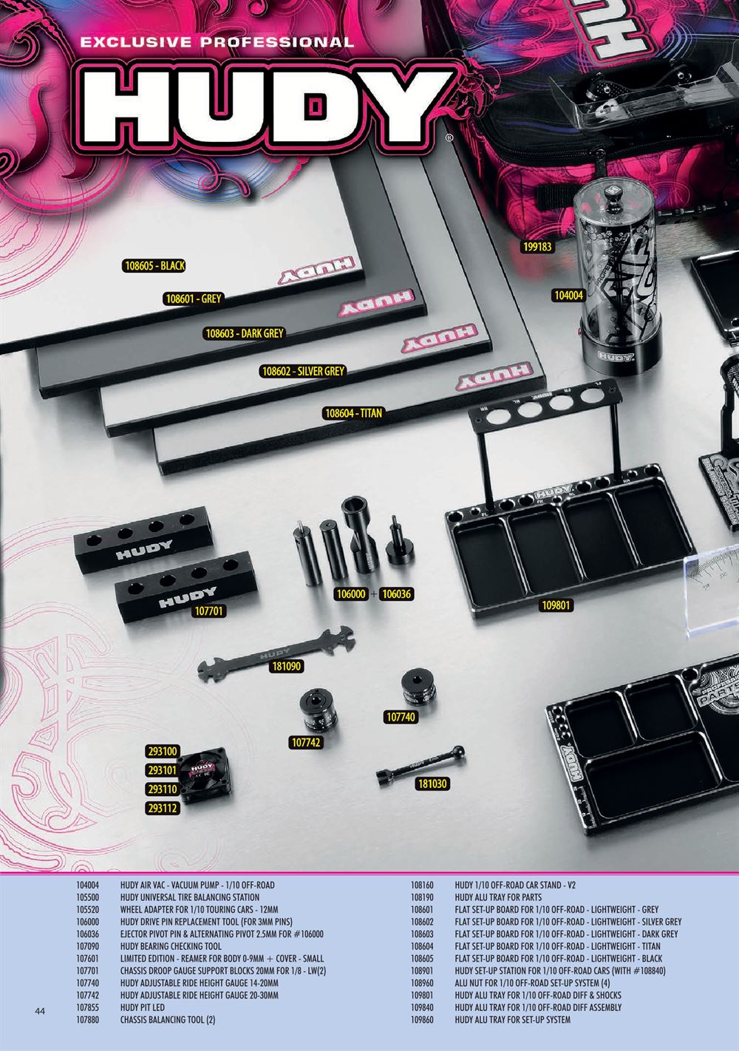This screenshot has width=739, height=1051.
Task: Click the yellow '181090' label under the wrench
Action: click(288, 666)
